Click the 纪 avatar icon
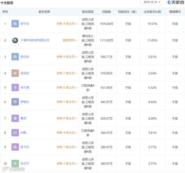Screen dimensions: 185x173 click(x=15, y=133)
